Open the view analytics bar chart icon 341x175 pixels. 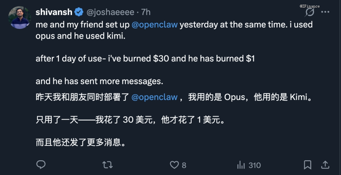click(241, 165)
